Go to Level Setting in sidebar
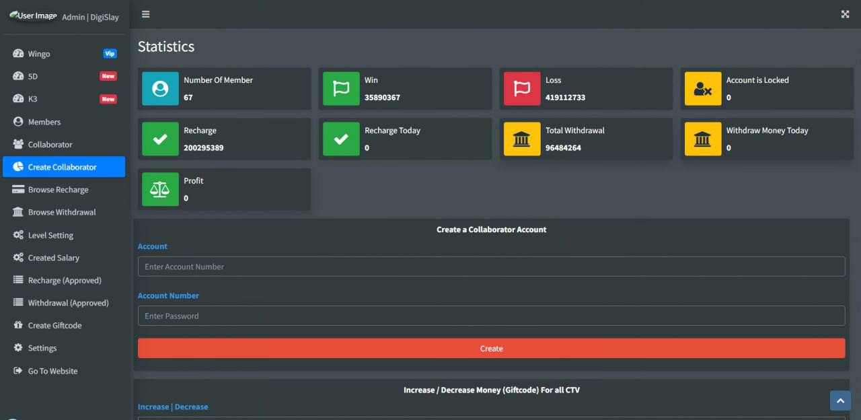Image resolution: width=861 pixels, height=420 pixels. point(50,235)
